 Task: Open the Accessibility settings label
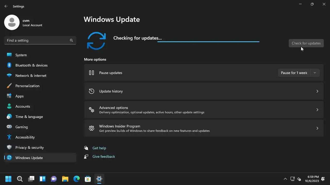click(x=25, y=137)
